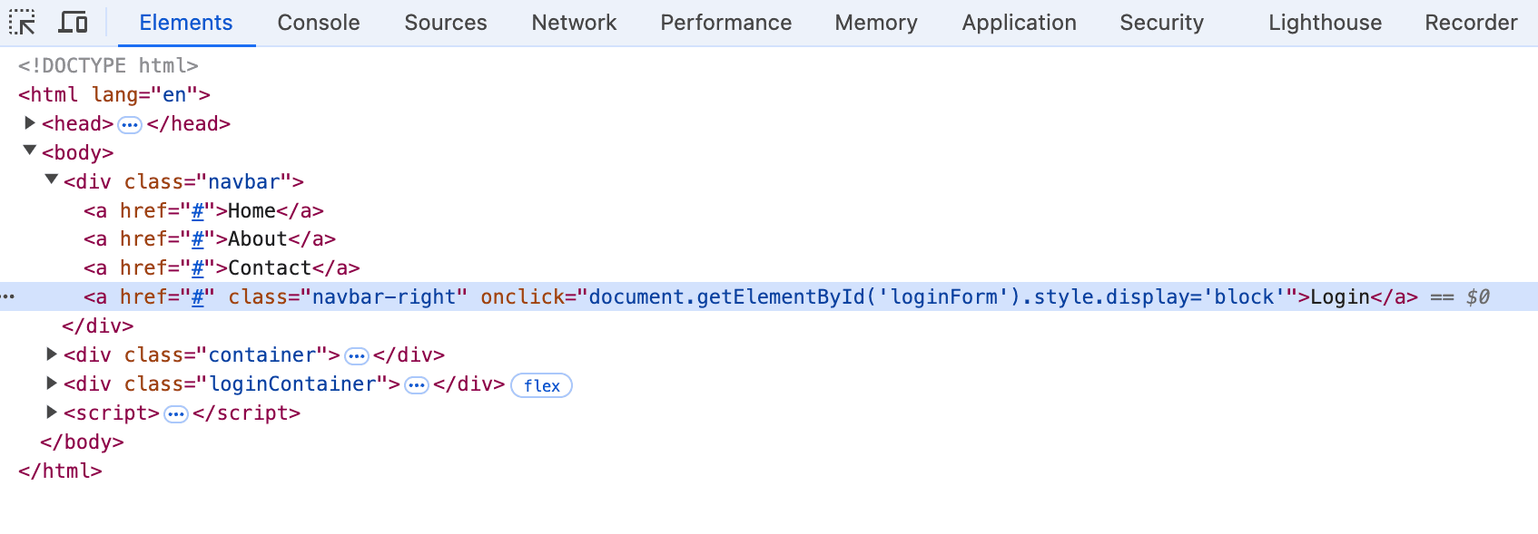The height and width of the screenshot is (534, 1538).
Task: Follow the # href link in Login anchor
Action: [x=197, y=297]
